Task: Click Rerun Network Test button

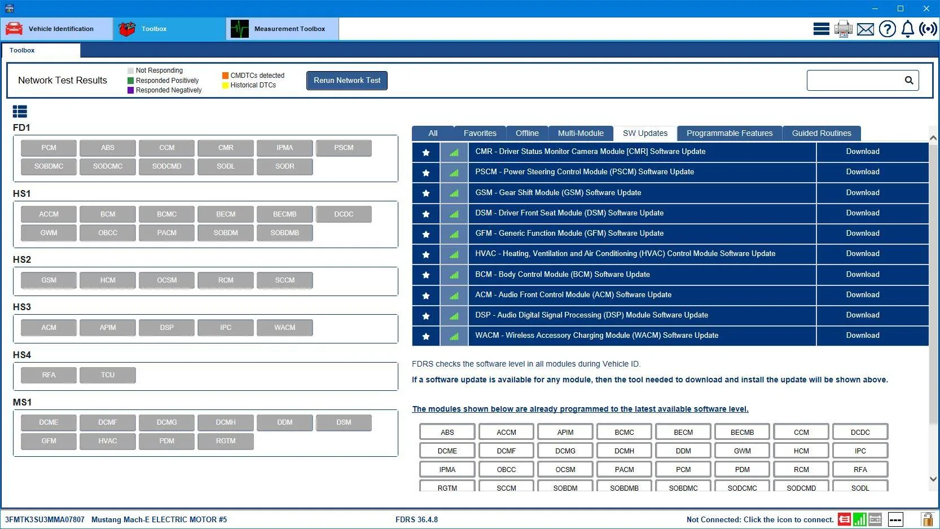Action: pyautogui.click(x=347, y=80)
